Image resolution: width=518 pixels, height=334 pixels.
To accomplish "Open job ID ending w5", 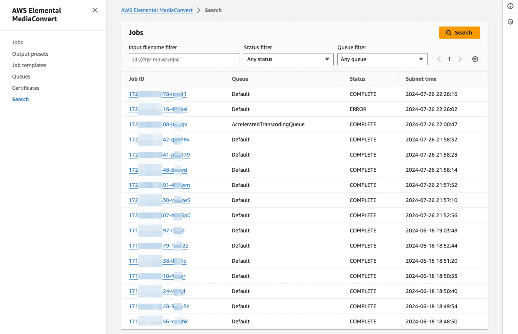I will pos(159,200).
